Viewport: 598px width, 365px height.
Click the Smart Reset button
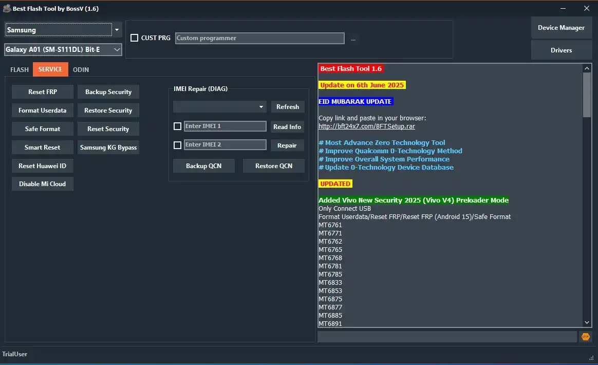coord(42,148)
